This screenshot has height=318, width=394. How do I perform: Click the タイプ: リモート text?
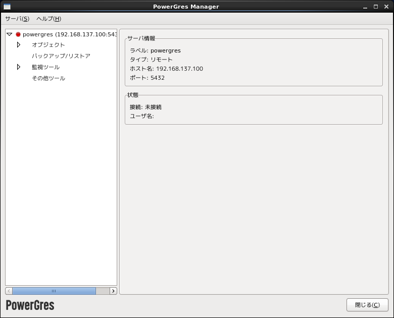(151, 60)
